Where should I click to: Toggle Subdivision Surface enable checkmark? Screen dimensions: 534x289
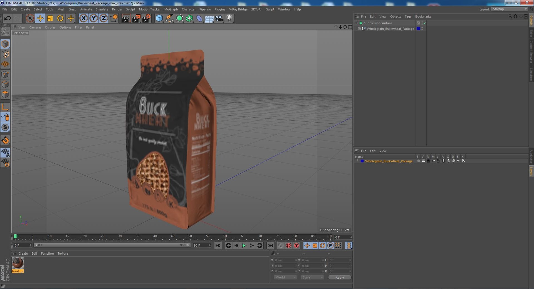[x=425, y=23]
